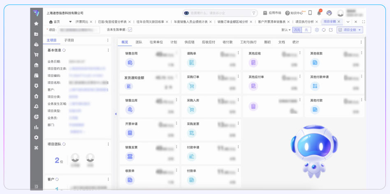
Task: Open the 知识中心 link
Action: pyautogui.click(x=294, y=13)
